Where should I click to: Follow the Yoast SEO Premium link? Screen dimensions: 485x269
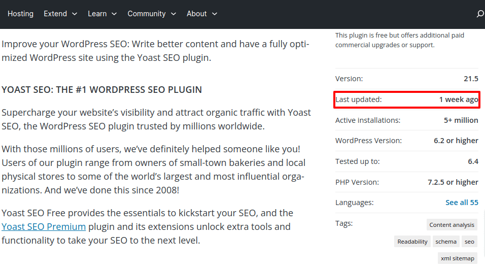pos(44,226)
